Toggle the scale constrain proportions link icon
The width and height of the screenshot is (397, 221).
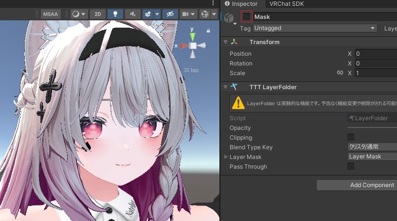pyautogui.click(x=340, y=73)
